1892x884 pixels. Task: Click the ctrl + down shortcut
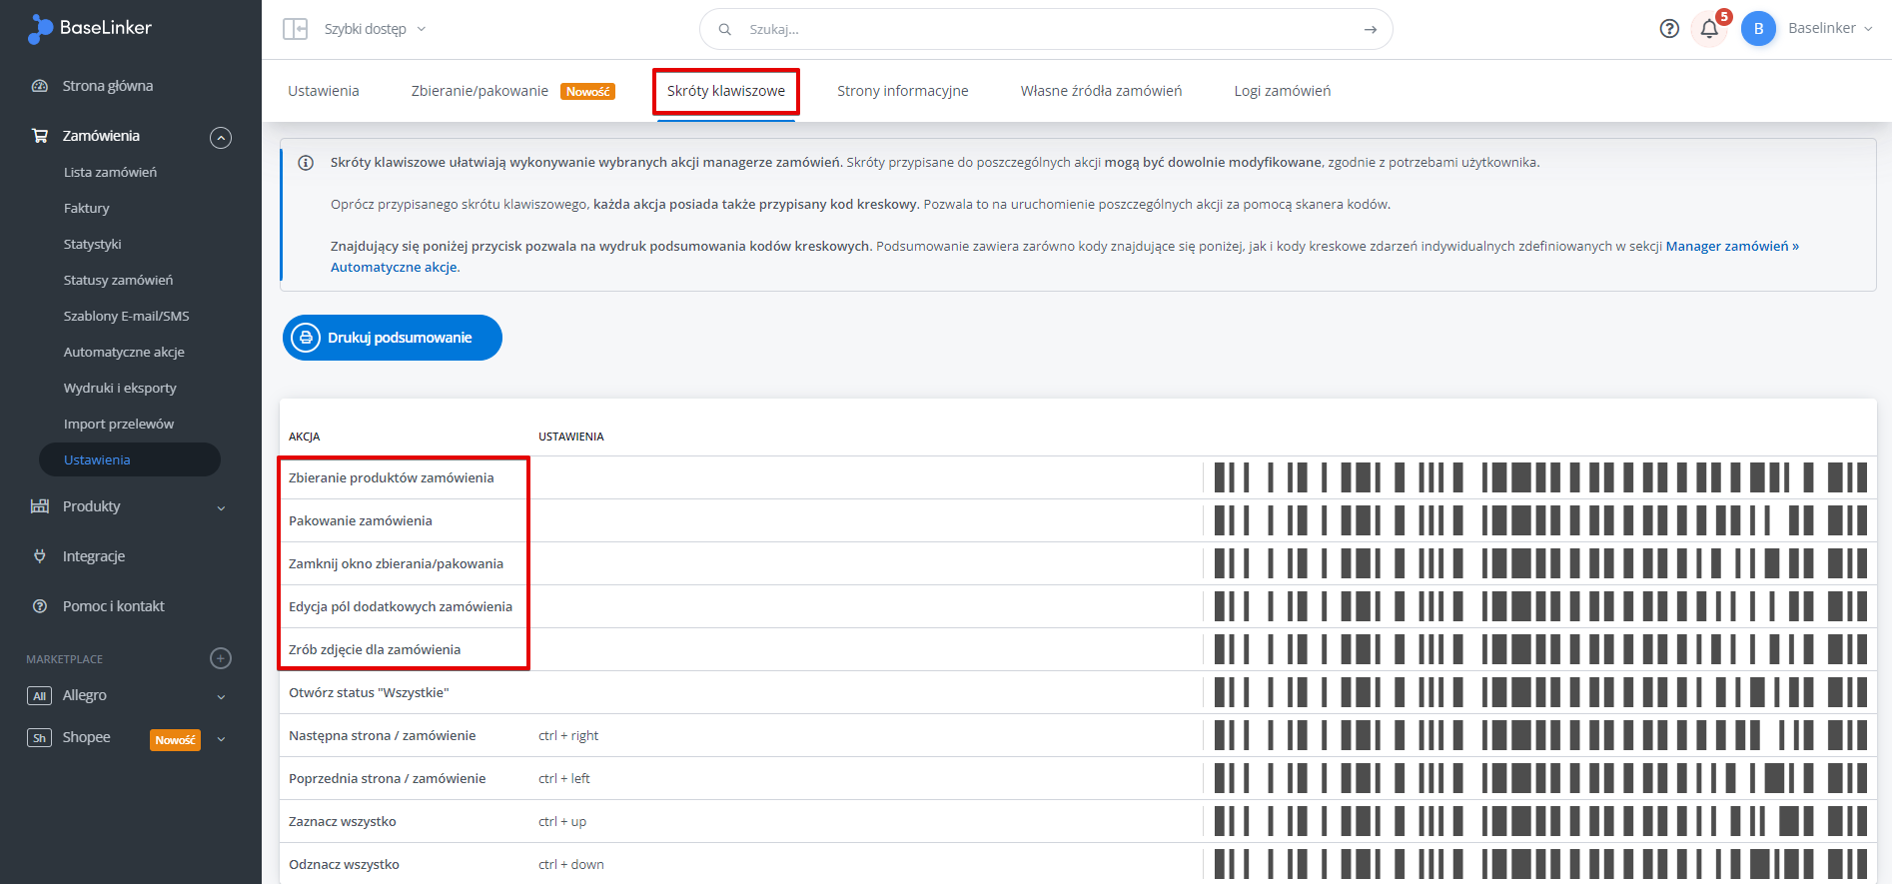coord(571,865)
